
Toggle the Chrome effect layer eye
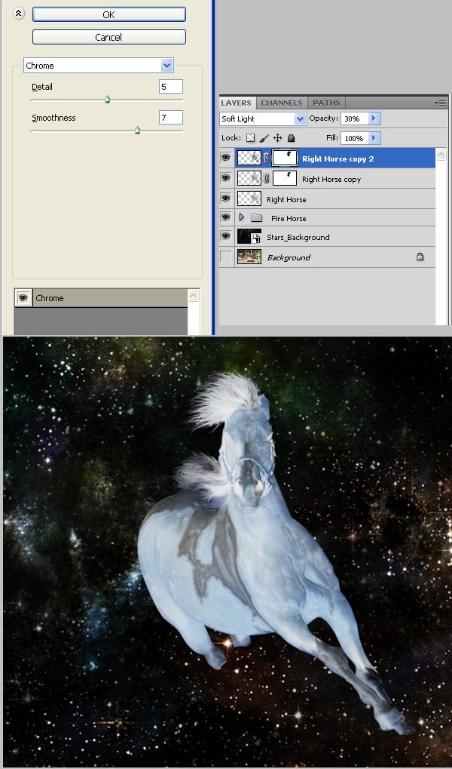pos(23,298)
